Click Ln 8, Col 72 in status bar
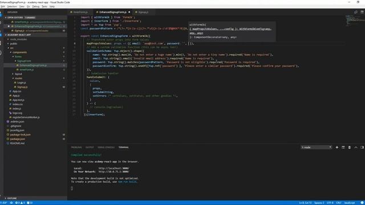Screen dimensions: 365x205 305,203
